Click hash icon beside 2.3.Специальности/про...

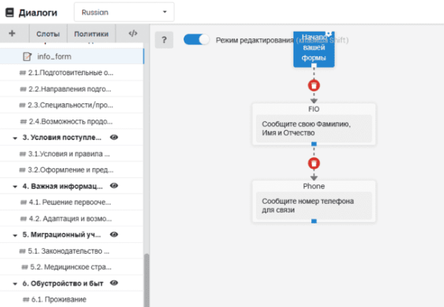coord(22,106)
